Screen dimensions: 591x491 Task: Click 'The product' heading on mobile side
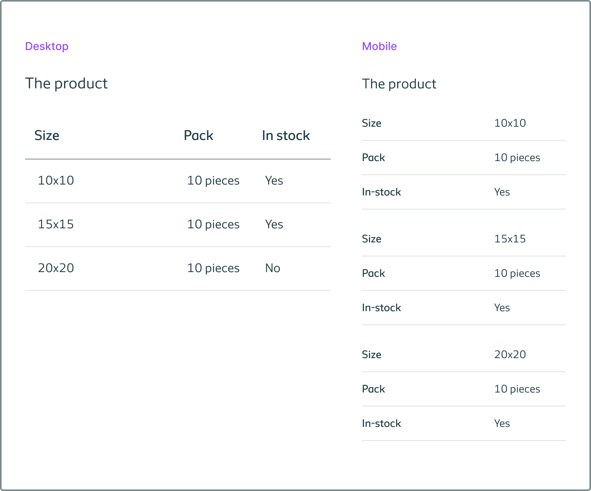(399, 84)
